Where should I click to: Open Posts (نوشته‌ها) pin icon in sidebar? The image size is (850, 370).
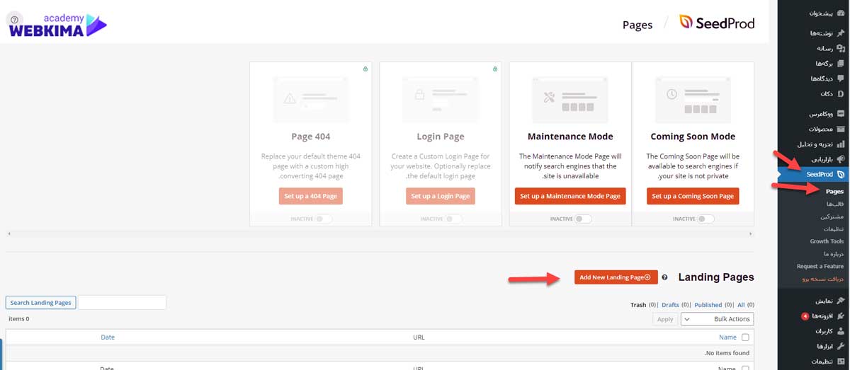pyautogui.click(x=840, y=33)
